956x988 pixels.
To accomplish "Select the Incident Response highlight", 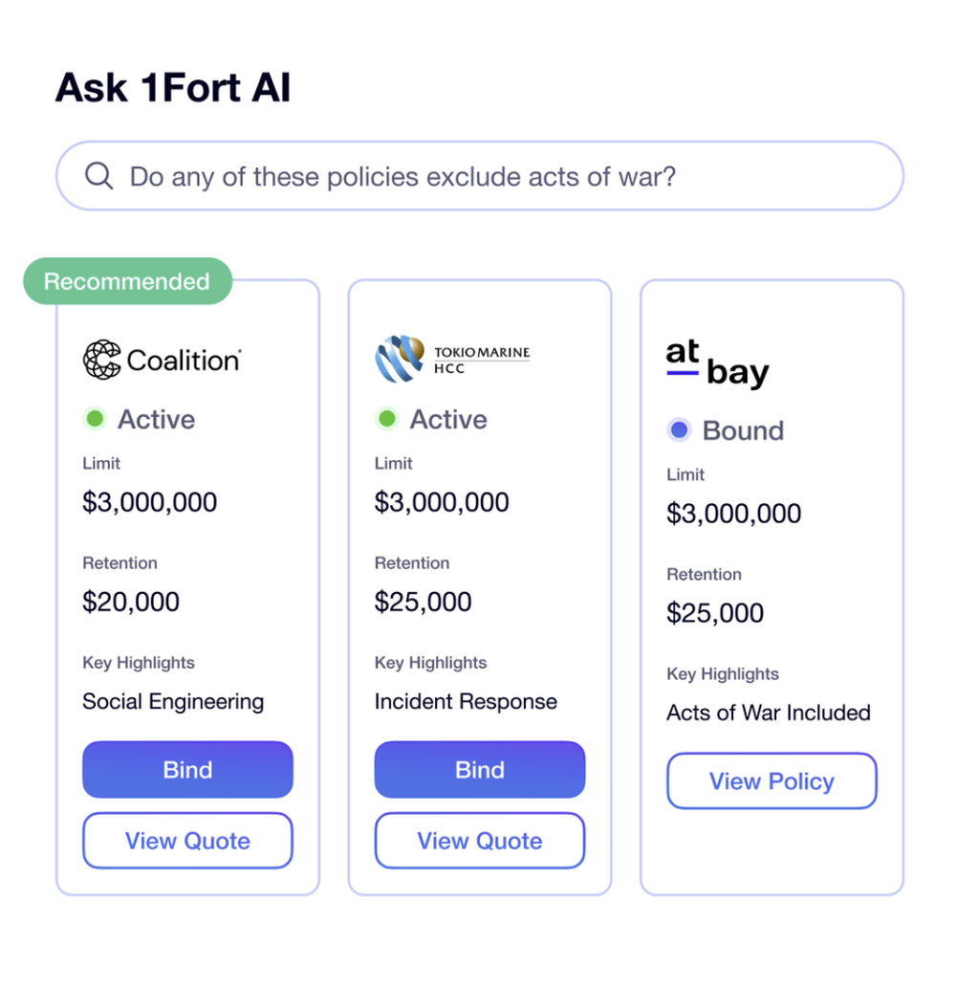I will (466, 701).
